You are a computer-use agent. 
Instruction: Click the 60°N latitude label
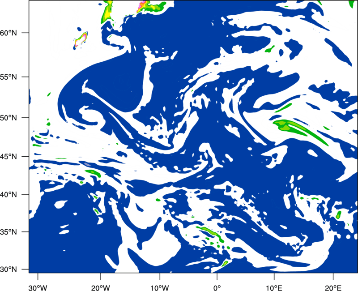coord(9,33)
